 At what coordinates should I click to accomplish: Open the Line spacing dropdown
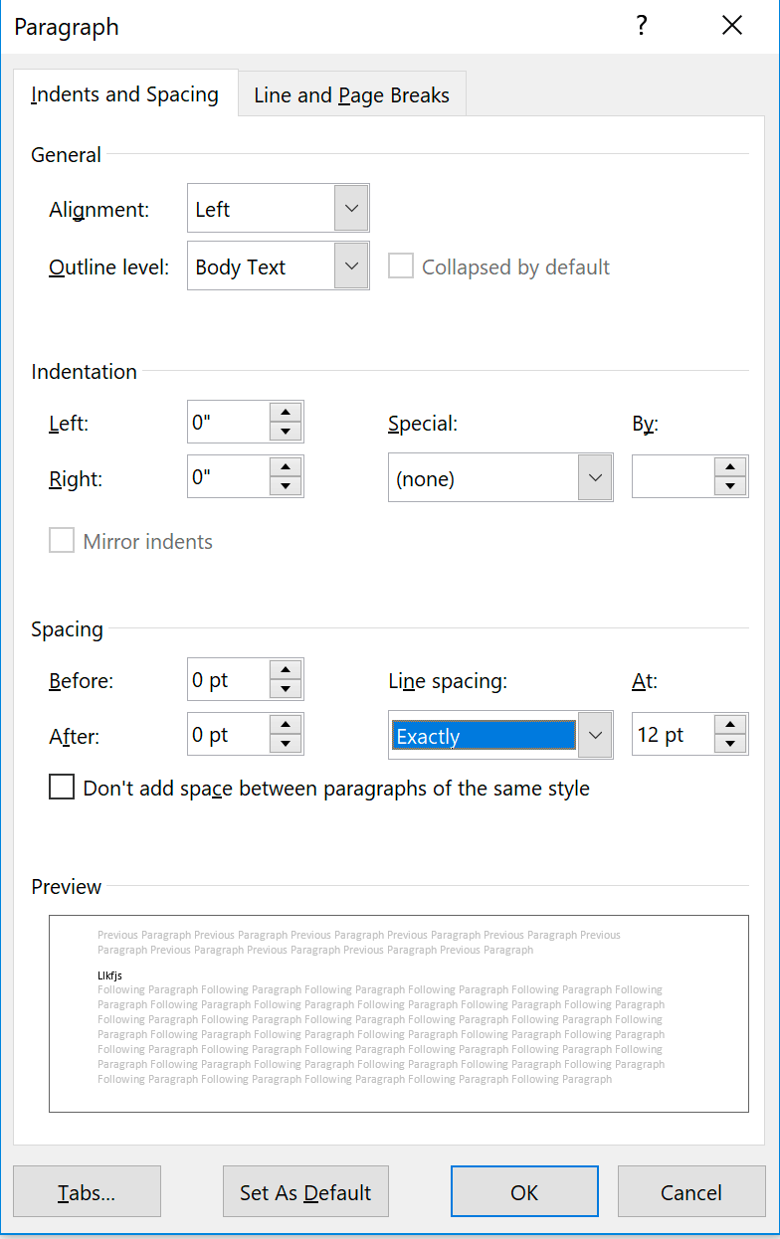pyautogui.click(x=595, y=734)
